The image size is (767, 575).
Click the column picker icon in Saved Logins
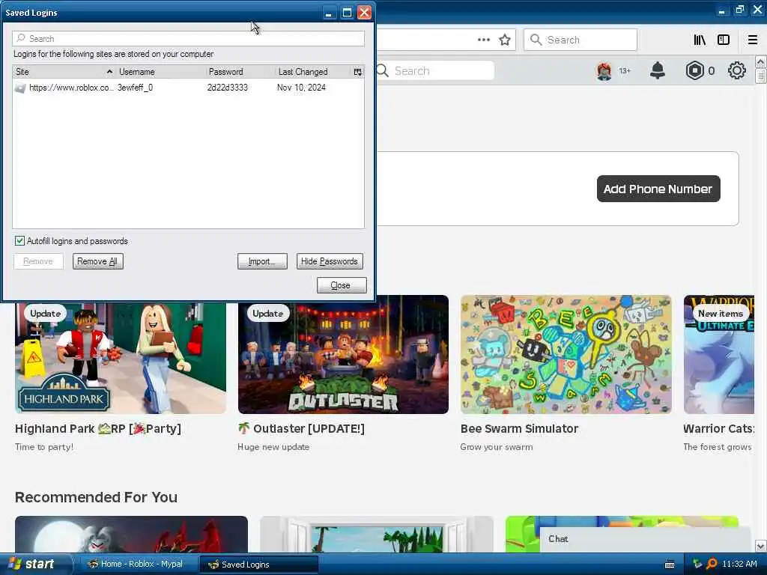pos(358,72)
